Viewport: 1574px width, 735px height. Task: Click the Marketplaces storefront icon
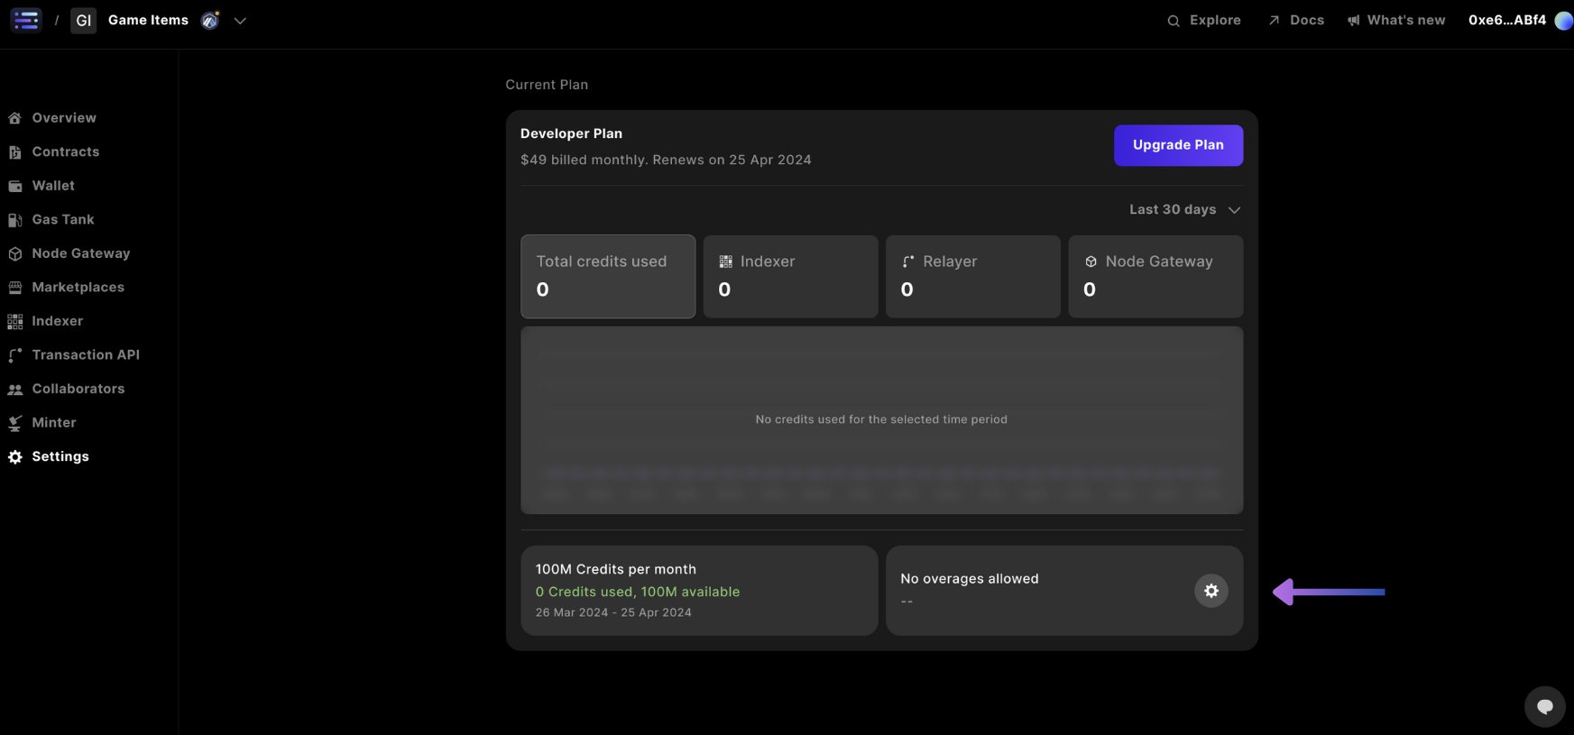(x=15, y=288)
